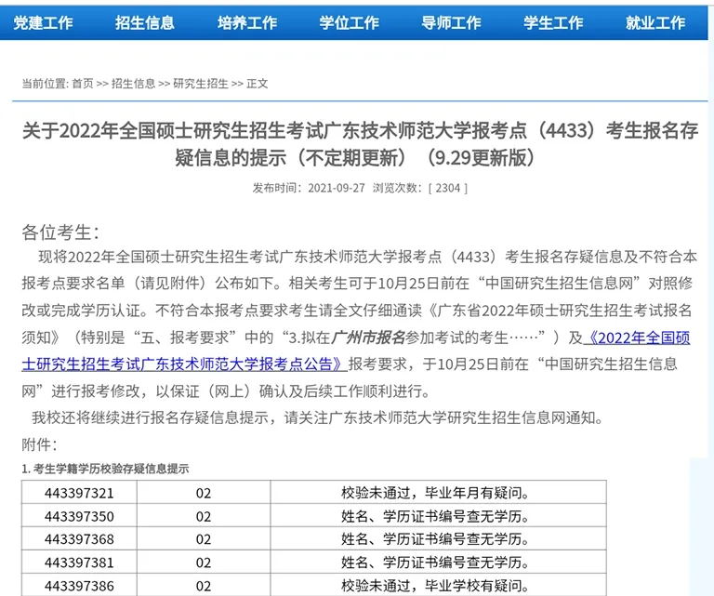Click the article title heading

tap(360, 144)
